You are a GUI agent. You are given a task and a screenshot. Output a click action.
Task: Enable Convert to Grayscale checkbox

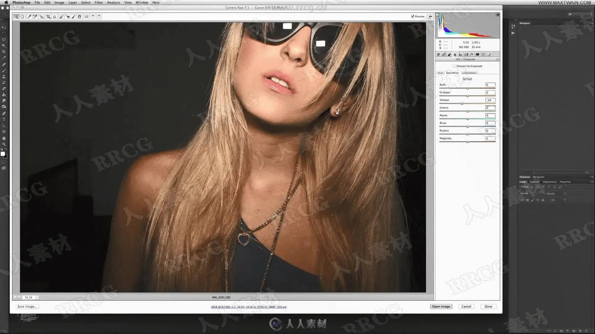[454, 66]
